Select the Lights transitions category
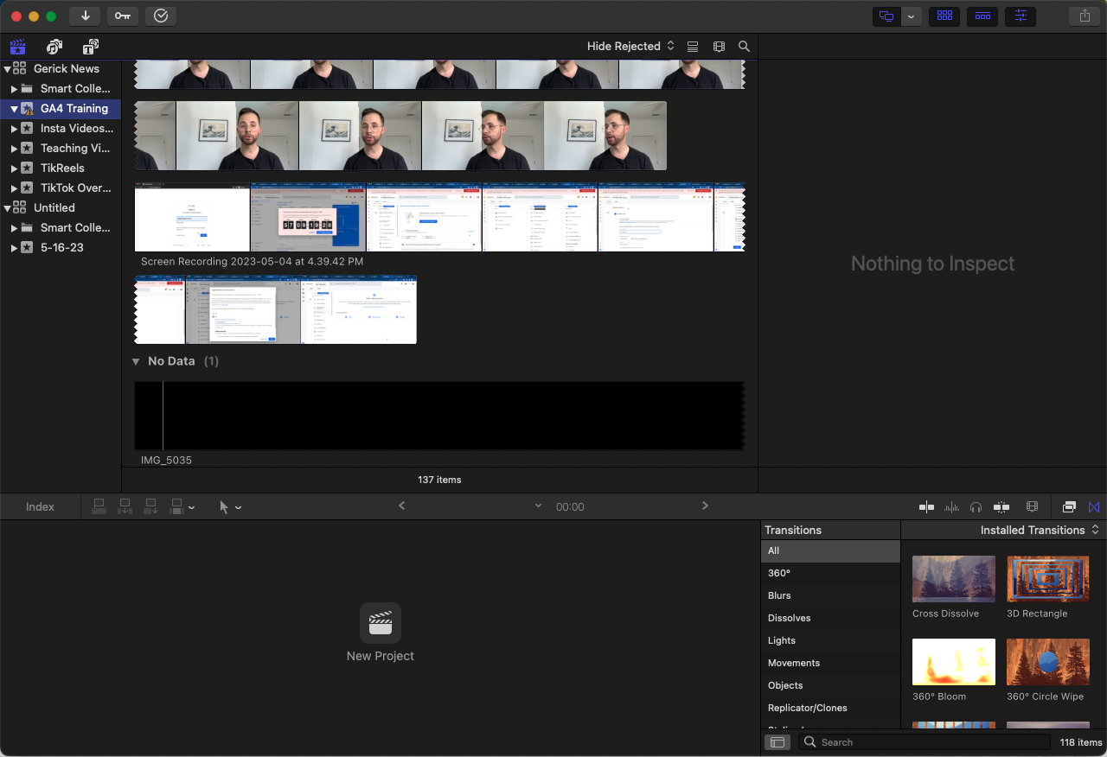The image size is (1107, 757). [x=831, y=641]
